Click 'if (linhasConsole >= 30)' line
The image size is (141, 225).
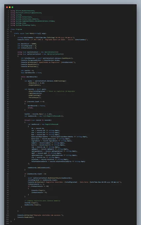pos(38,186)
